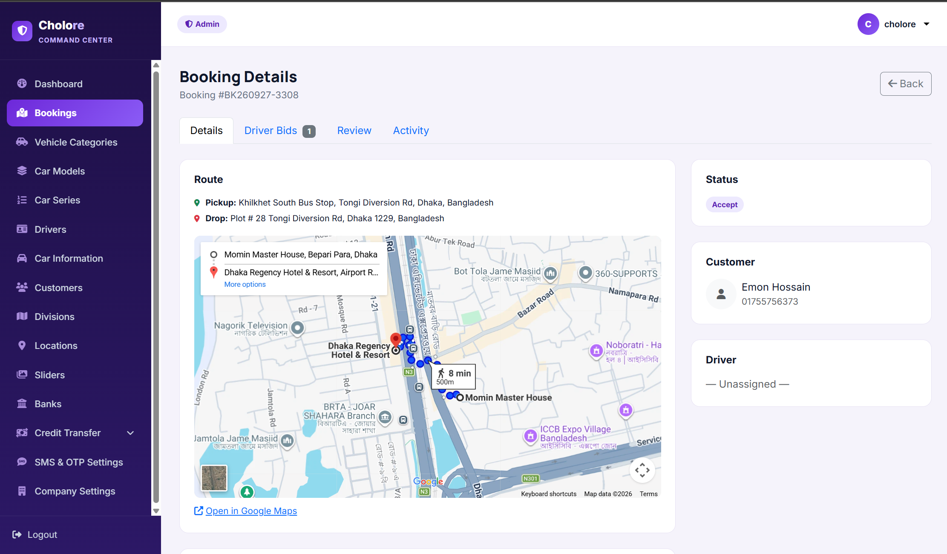Click the Company Settings building icon

pos(22,491)
